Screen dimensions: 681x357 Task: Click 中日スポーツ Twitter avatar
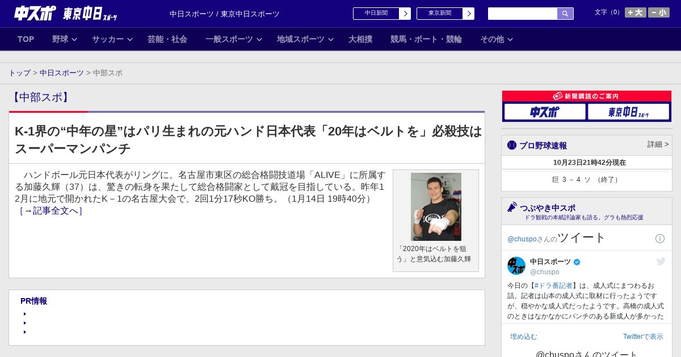pyautogui.click(x=516, y=266)
